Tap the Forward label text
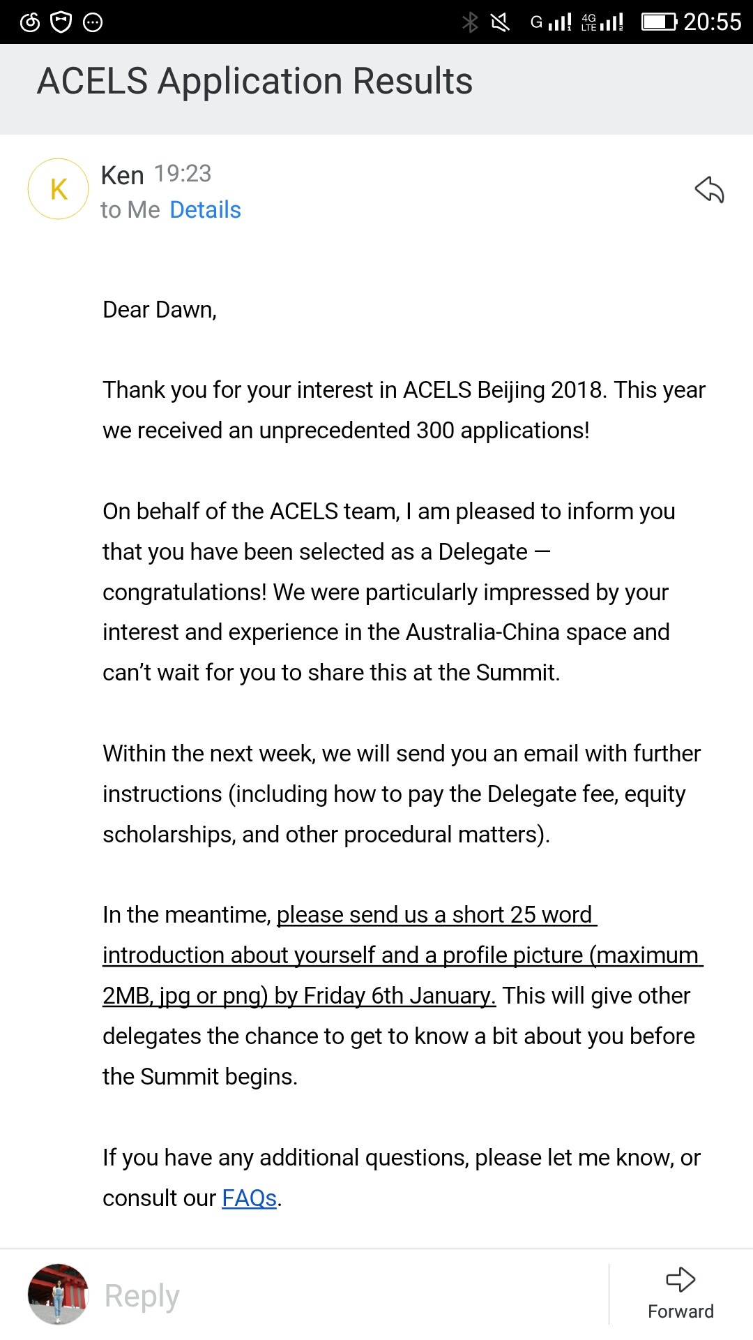 (x=680, y=1311)
